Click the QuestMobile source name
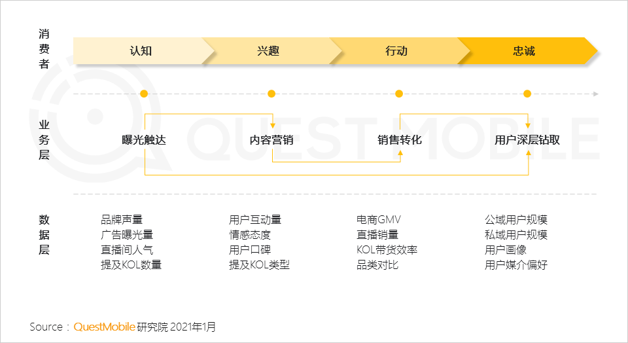This screenshot has width=628, height=343. [104, 327]
